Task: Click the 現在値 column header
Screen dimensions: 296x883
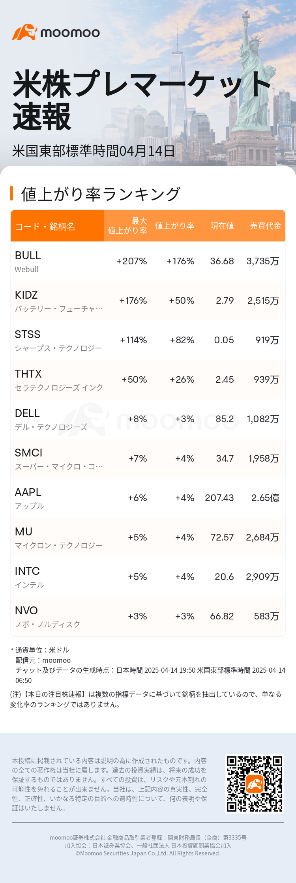Action: [222, 226]
